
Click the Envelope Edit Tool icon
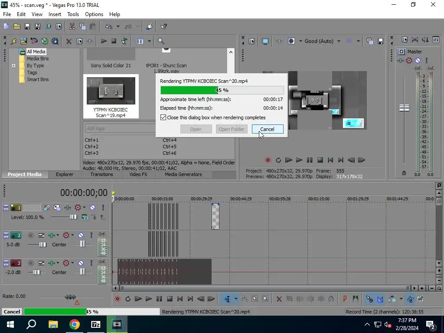245,299
